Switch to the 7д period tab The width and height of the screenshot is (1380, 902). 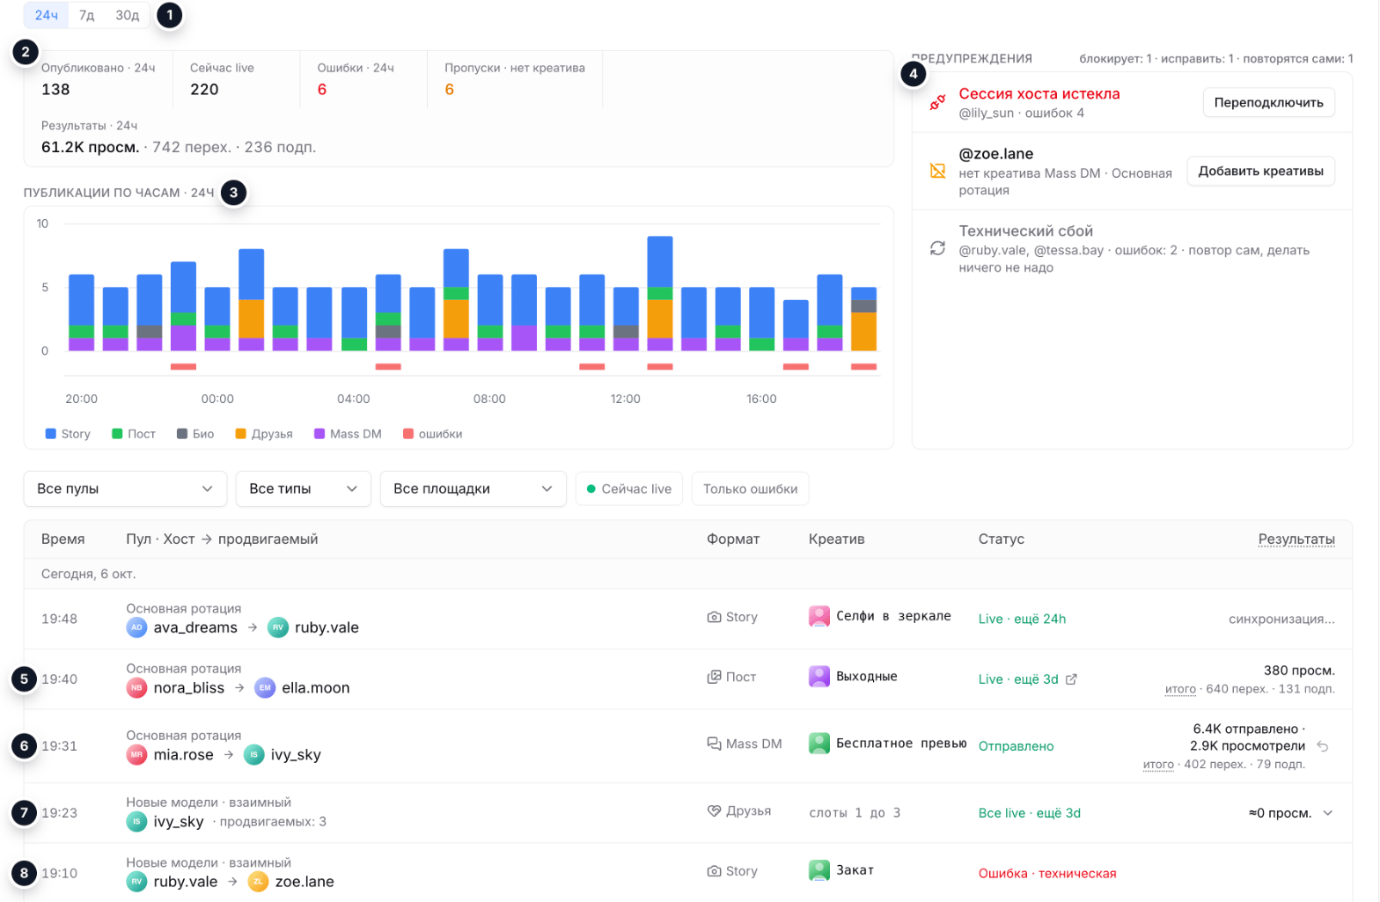click(x=86, y=16)
